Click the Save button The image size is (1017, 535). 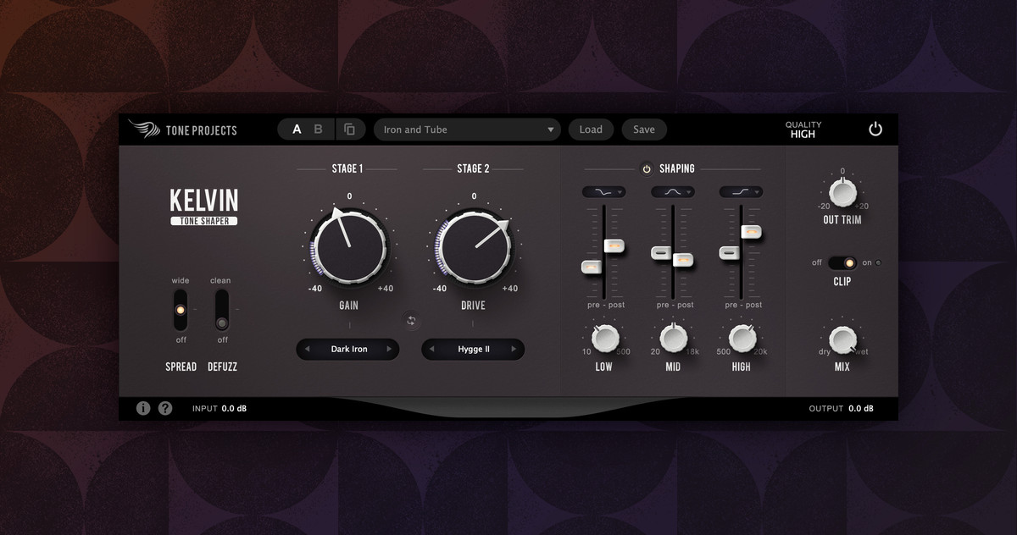pos(644,130)
